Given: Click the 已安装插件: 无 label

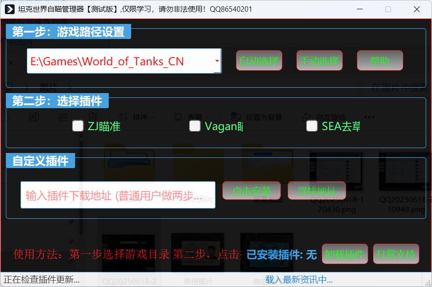Looking at the screenshot, I should point(281,254).
